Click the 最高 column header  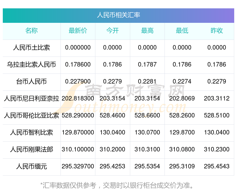(147, 31)
